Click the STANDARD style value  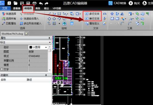[x=34, y=56]
